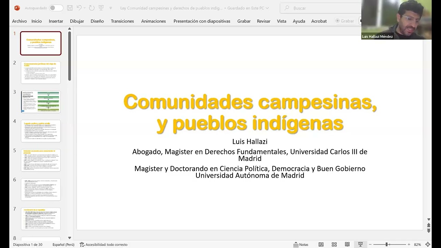Switch to Normal view icon
The width and height of the screenshot is (441, 248).
pyautogui.click(x=321, y=245)
